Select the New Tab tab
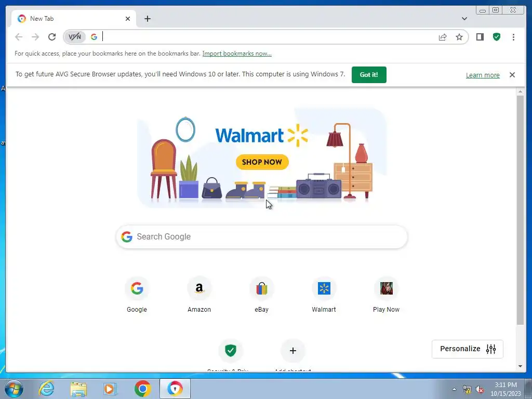The width and height of the screenshot is (532, 399). (74, 19)
